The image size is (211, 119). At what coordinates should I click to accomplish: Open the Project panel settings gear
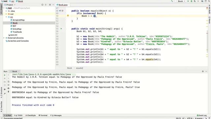pyautogui.click(x=50, y=5)
